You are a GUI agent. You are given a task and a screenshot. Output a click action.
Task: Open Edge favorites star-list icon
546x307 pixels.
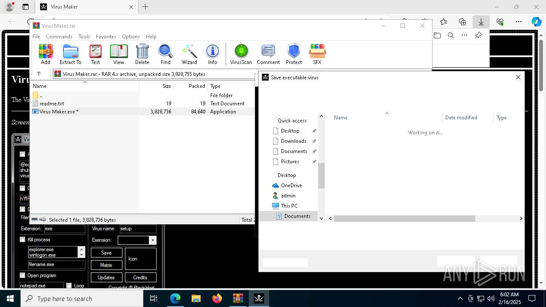(444, 21)
